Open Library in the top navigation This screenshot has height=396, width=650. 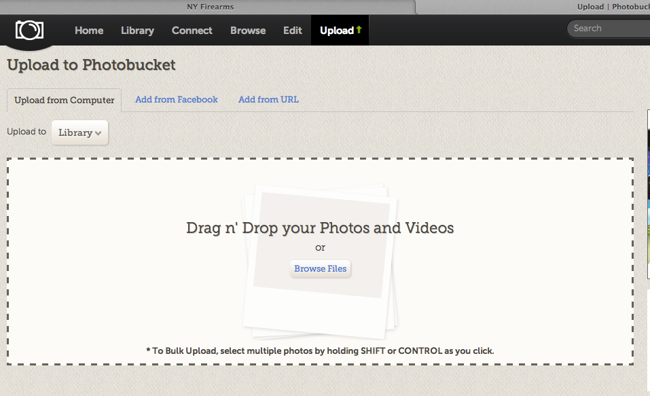click(x=137, y=31)
